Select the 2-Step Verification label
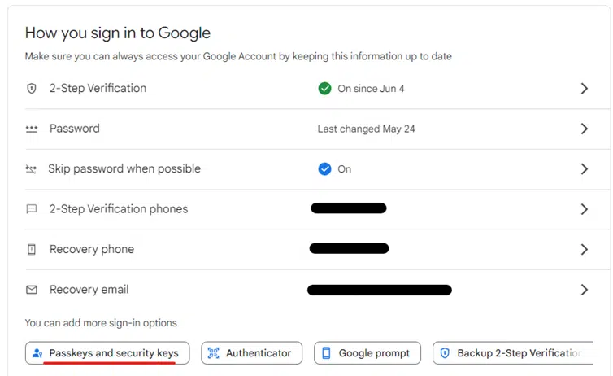613x376 pixels. [x=98, y=89]
